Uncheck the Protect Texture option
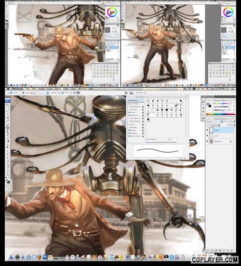 129,136
